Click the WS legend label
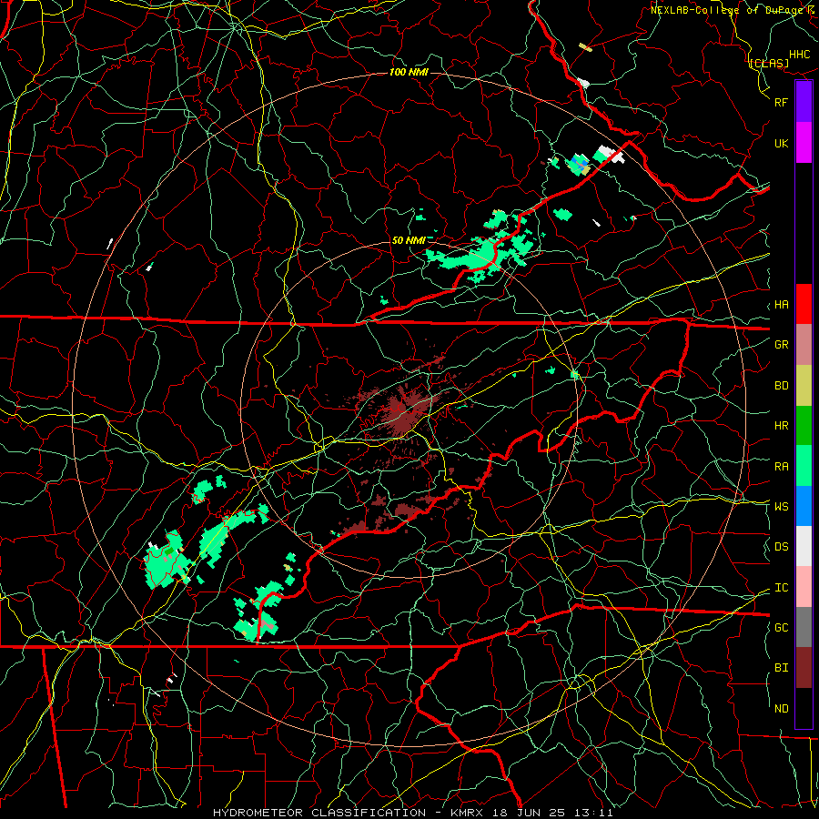Image resolution: width=819 pixels, height=819 pixels. [x=781, y=507]
